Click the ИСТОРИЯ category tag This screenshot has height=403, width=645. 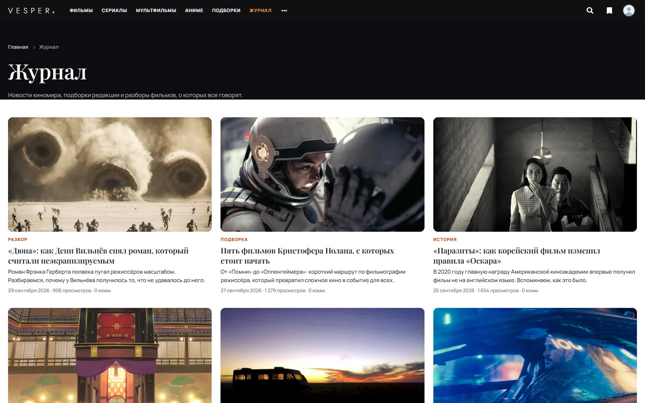[445, 239]
